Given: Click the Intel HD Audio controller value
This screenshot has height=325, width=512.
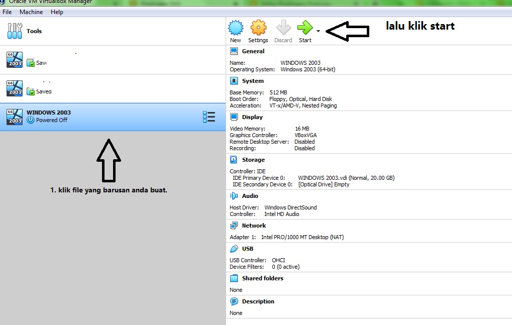Looking at the screenshot, I should [x=282, y=214].
